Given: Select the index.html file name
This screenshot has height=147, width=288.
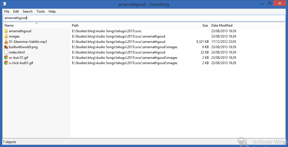Looking at the screenshot, I should (x=17, y=52).
